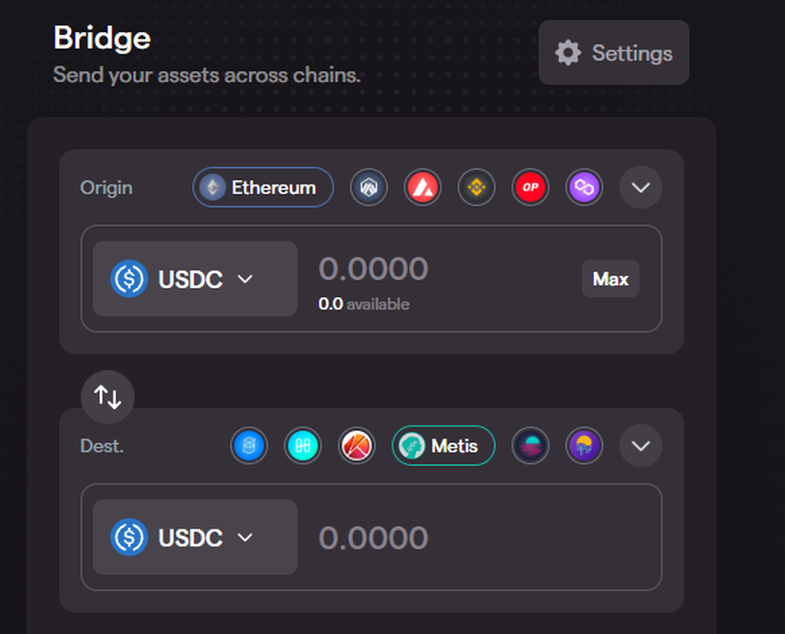Swap origin and destination chains
Screen dimensions: 785x634
tap(108, 398)
